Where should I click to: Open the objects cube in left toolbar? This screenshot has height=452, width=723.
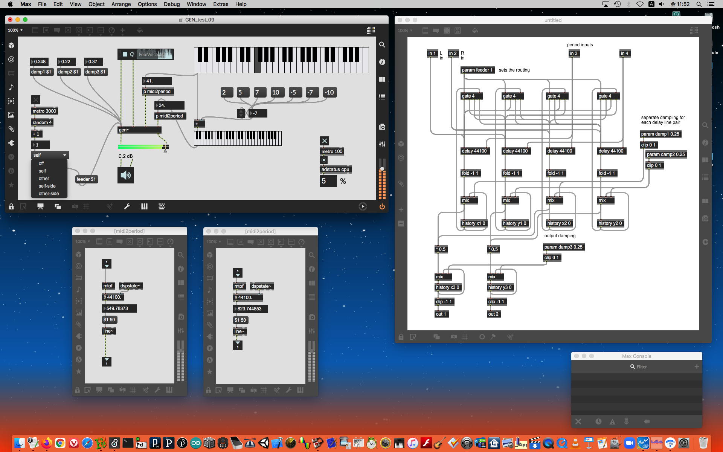pyautogui.click(x=11, y=45)
